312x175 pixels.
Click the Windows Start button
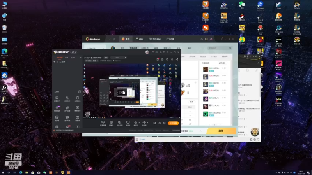(x=3, y=173)
